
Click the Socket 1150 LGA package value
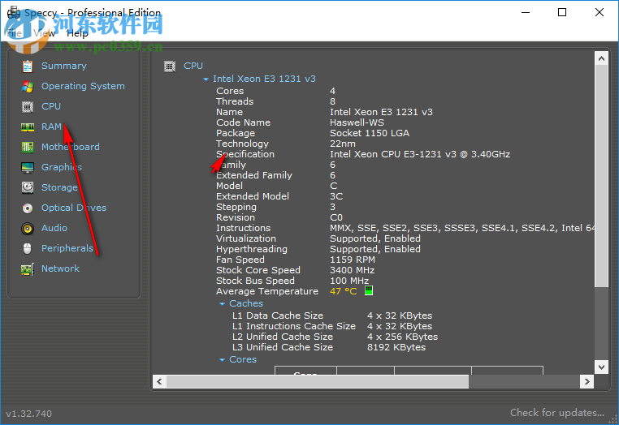[370, 133]
